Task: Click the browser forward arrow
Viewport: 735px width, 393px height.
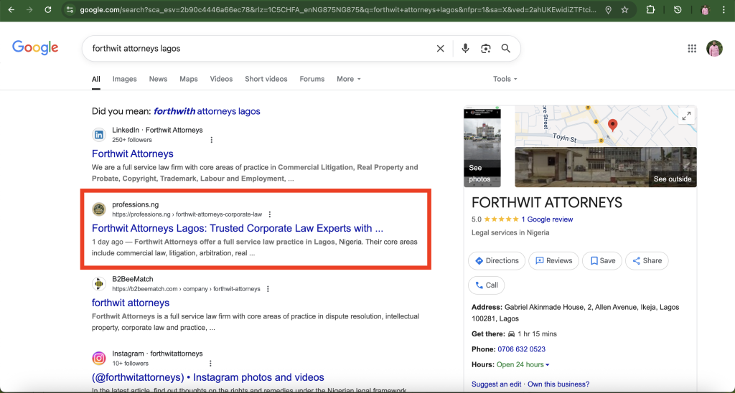Action: [29, 9]
